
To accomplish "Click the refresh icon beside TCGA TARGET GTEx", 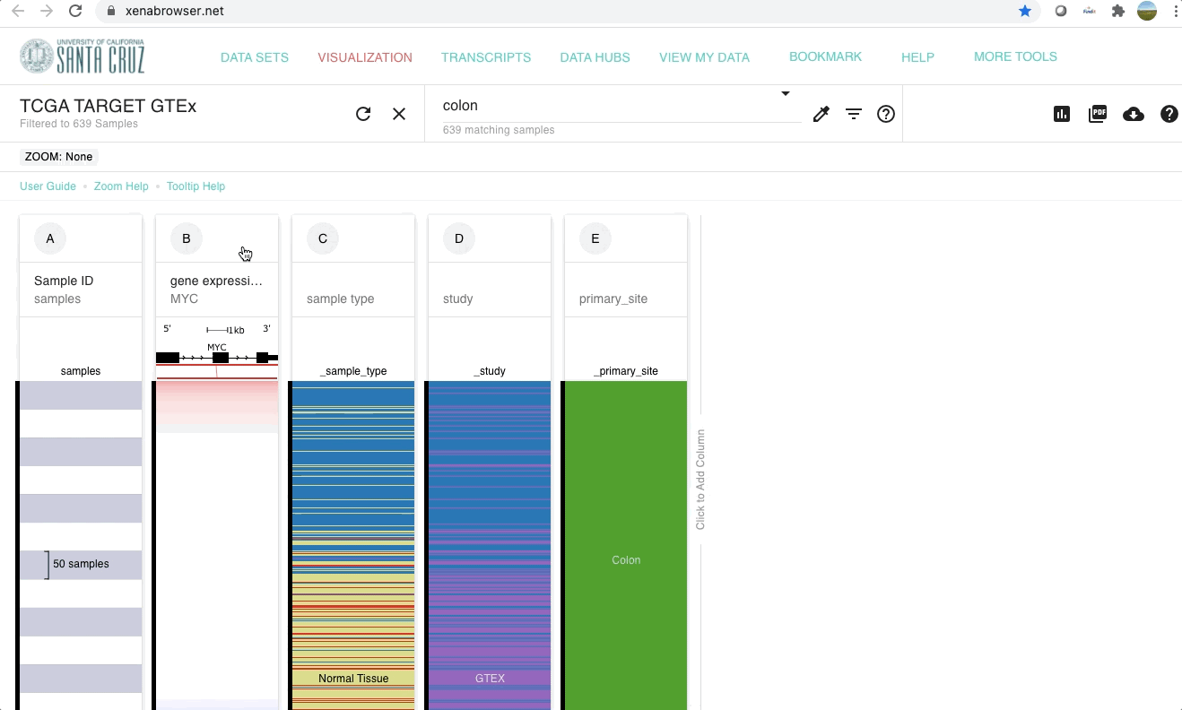I will coord(363,114).
